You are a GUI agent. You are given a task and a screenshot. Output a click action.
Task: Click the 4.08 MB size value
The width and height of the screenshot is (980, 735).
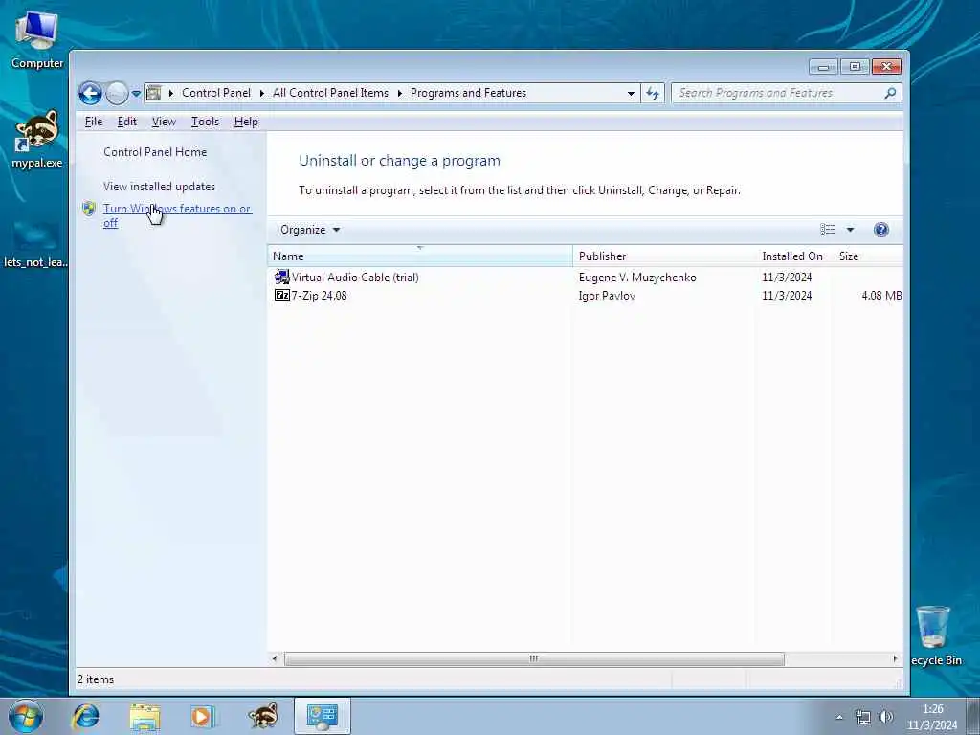pos(881,295)
